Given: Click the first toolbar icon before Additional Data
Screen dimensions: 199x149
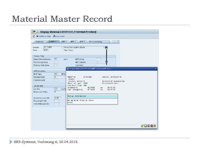Looking at the screenshot, I should [34, 36].
